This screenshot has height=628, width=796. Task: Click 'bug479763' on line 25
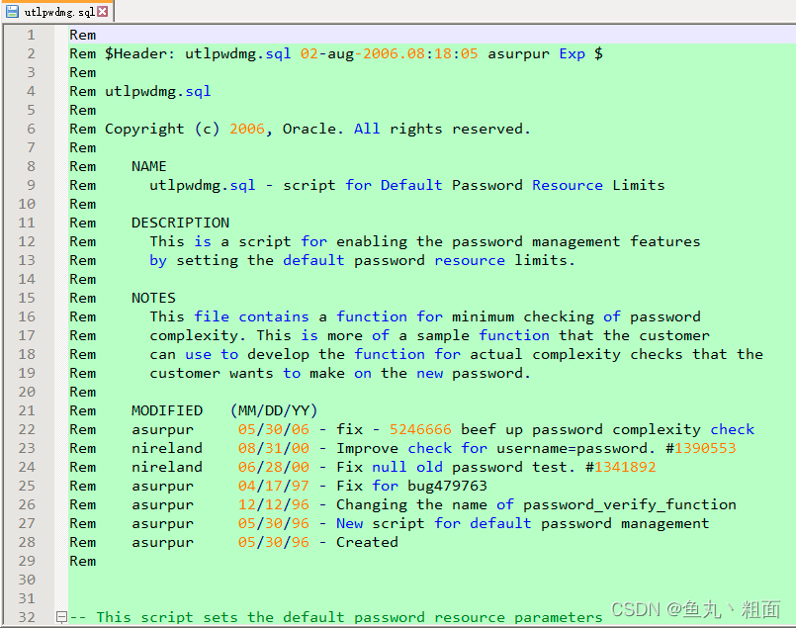[447, 487]
